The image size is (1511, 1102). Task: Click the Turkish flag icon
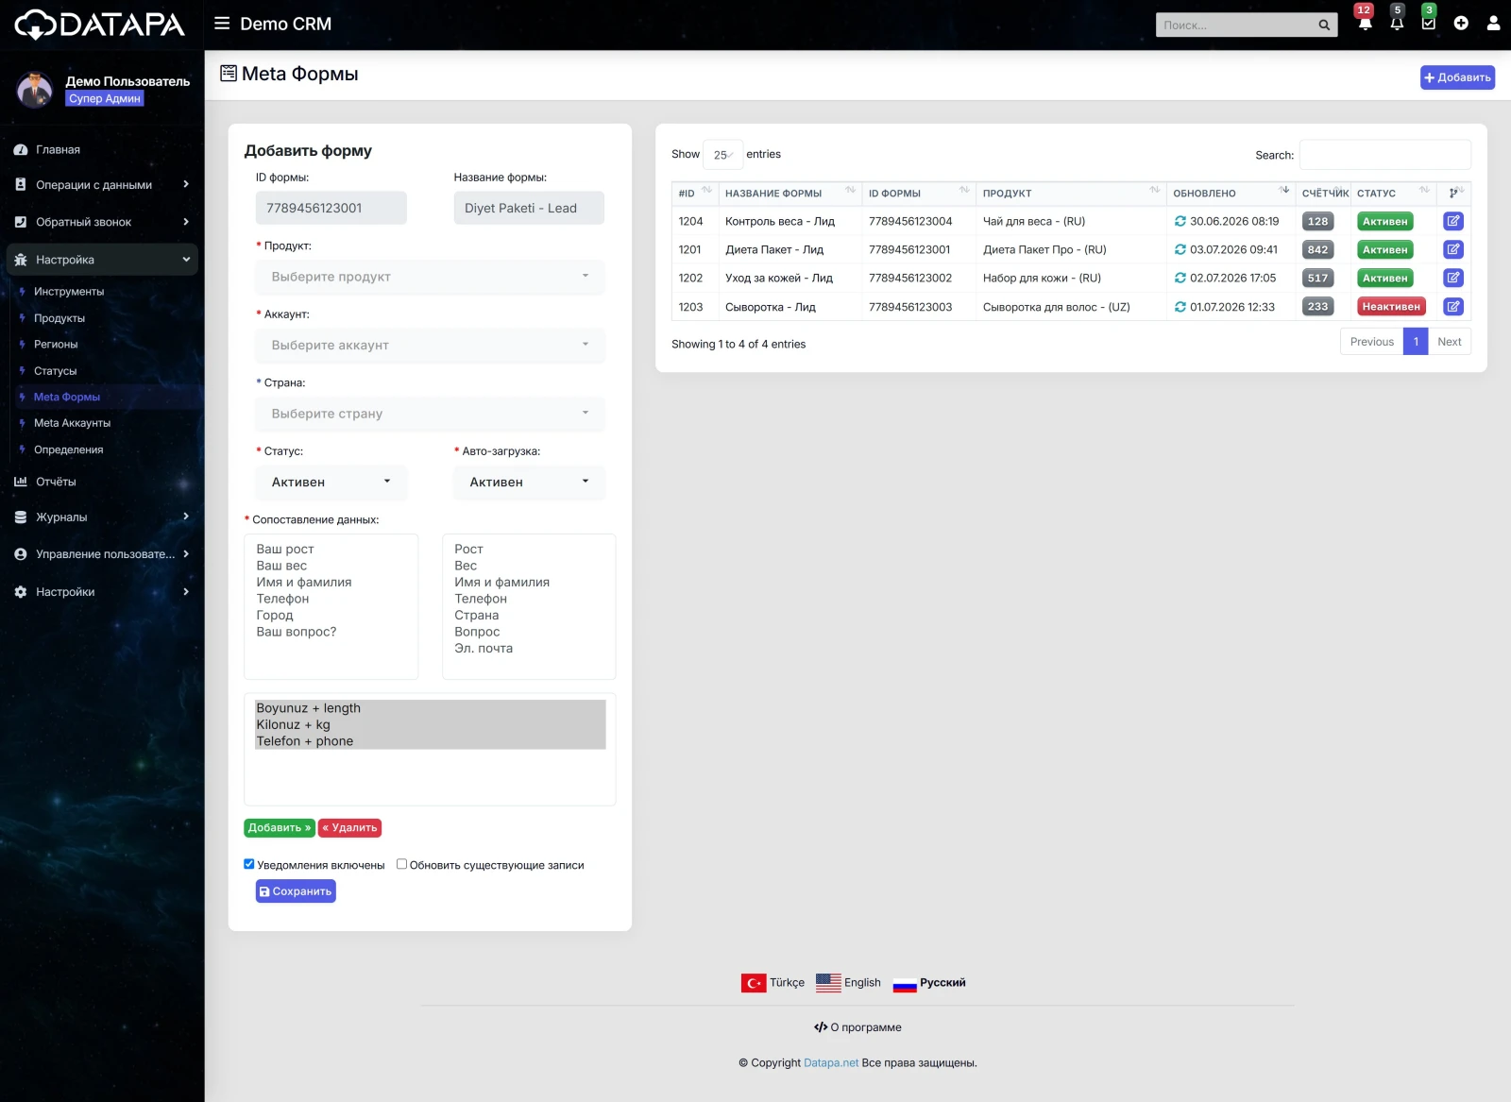tap(754, 983)
